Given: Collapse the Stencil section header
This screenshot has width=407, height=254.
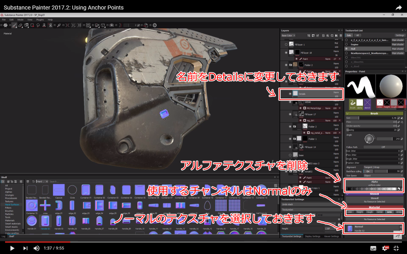Looking at the screenshot, I should pyautogui.click(x=374, y=194).
